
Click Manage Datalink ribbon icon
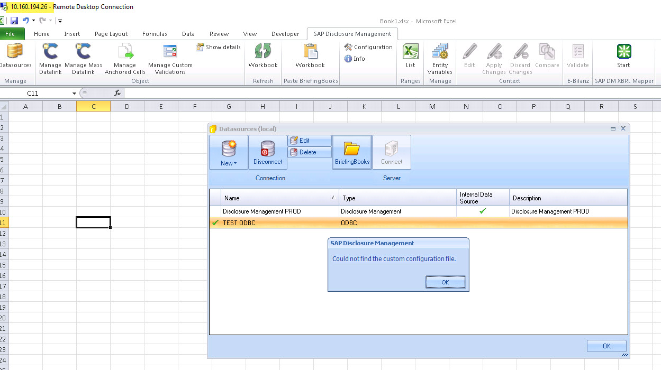pos(50,59)
